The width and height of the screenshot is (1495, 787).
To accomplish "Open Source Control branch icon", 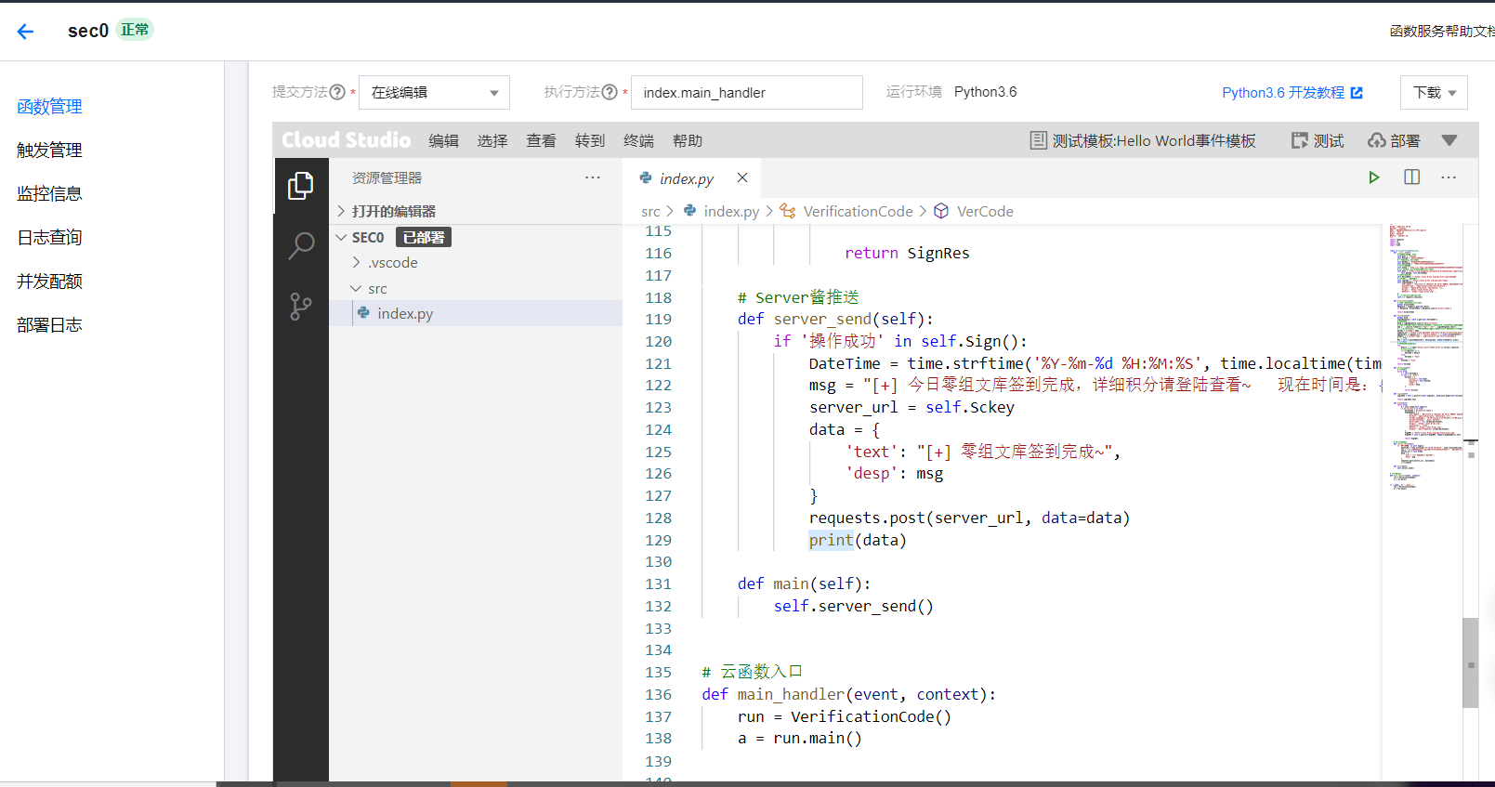I will click(301, 307).
